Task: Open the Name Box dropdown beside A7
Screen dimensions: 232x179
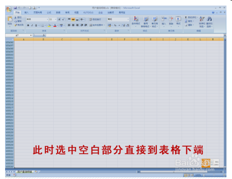Action: point(31,35)
